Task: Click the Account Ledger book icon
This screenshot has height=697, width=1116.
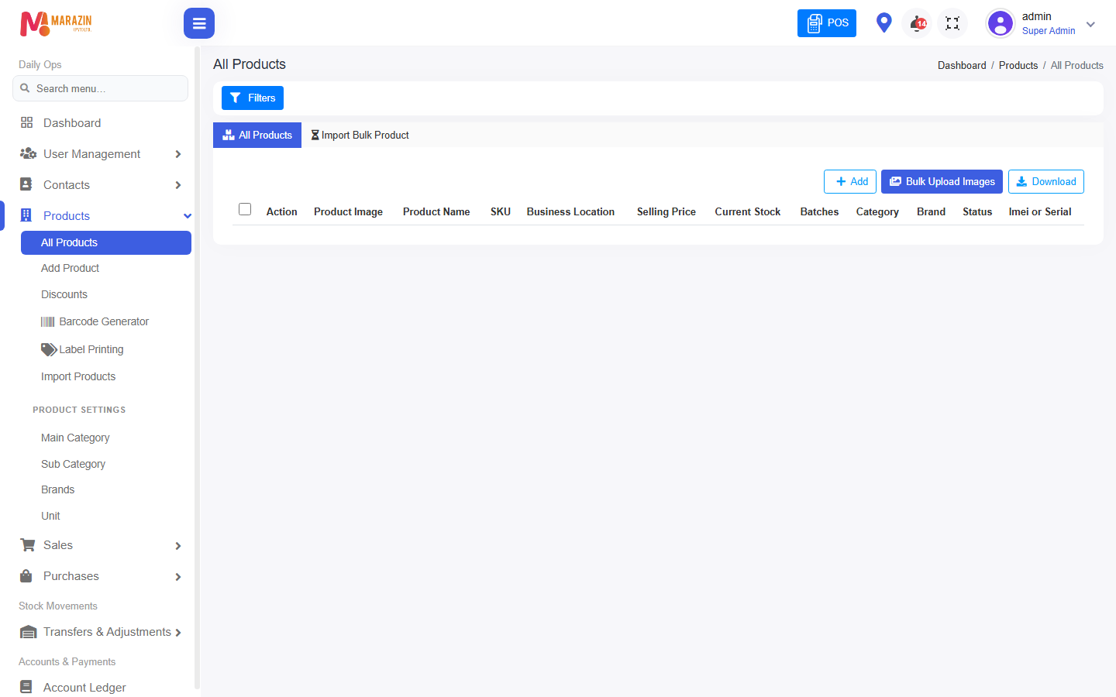Action: click(26, 687)
